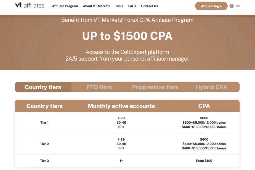
Task: Select the Tier 1 table row
Action: (x=44, y=123)
